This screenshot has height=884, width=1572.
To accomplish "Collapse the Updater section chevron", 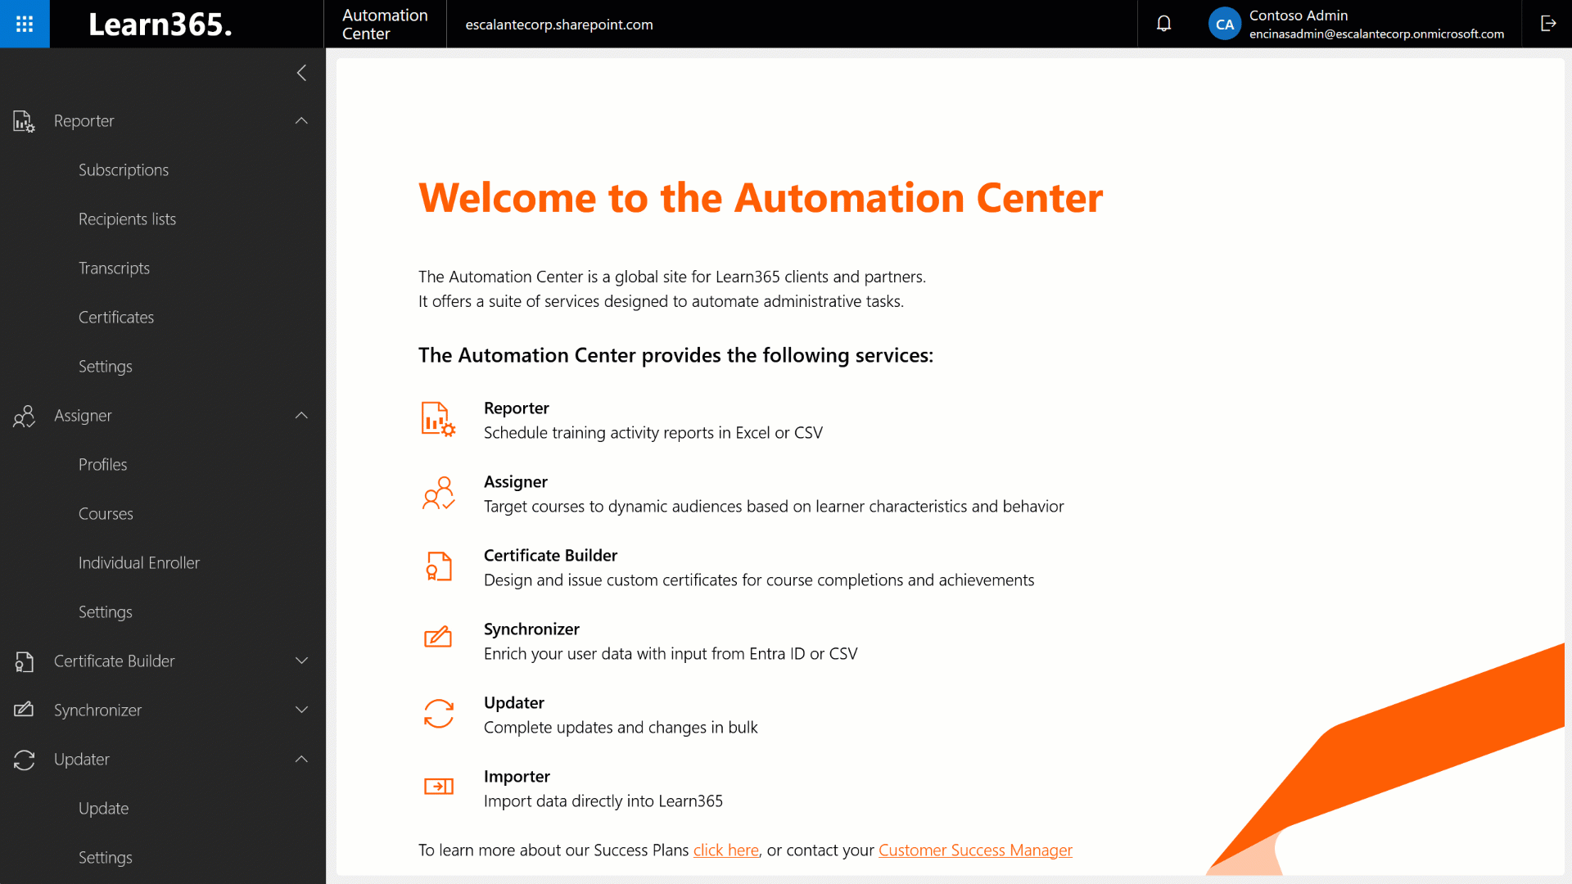I will (301, 760).
